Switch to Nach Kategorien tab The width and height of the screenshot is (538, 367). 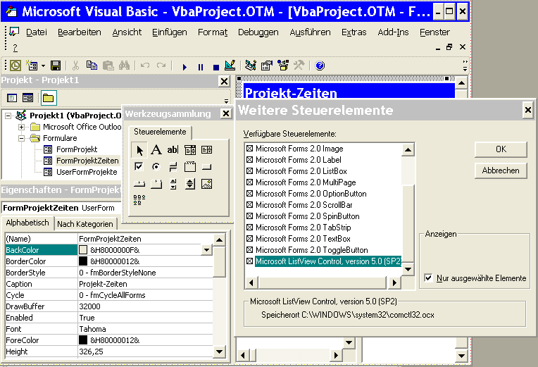(x=85, y=224)
